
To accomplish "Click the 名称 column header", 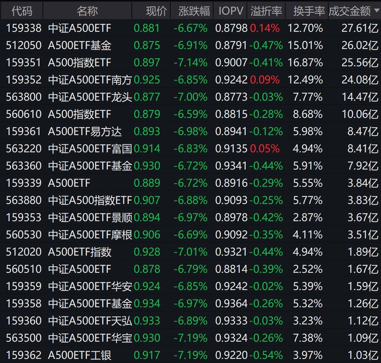I will coord(87,11).
